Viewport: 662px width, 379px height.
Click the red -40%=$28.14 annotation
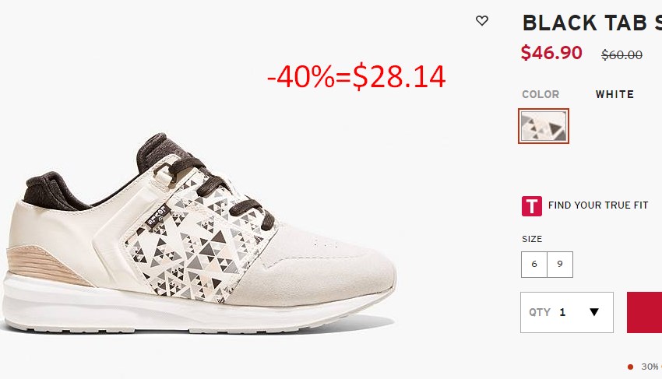(357, 76)
